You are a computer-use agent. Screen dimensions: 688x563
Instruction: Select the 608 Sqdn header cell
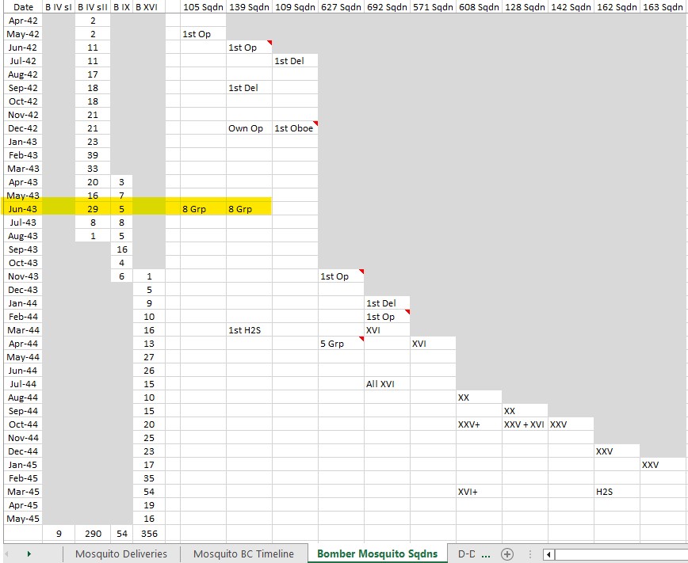[x=479, y=7]
